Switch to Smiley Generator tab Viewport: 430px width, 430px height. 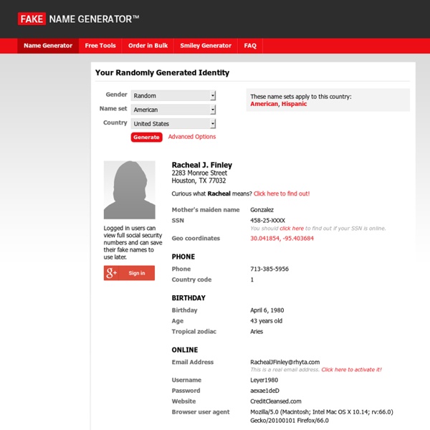(x=206, y=46)
